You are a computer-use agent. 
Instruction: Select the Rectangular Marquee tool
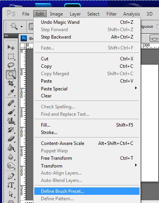click(11, 56)
